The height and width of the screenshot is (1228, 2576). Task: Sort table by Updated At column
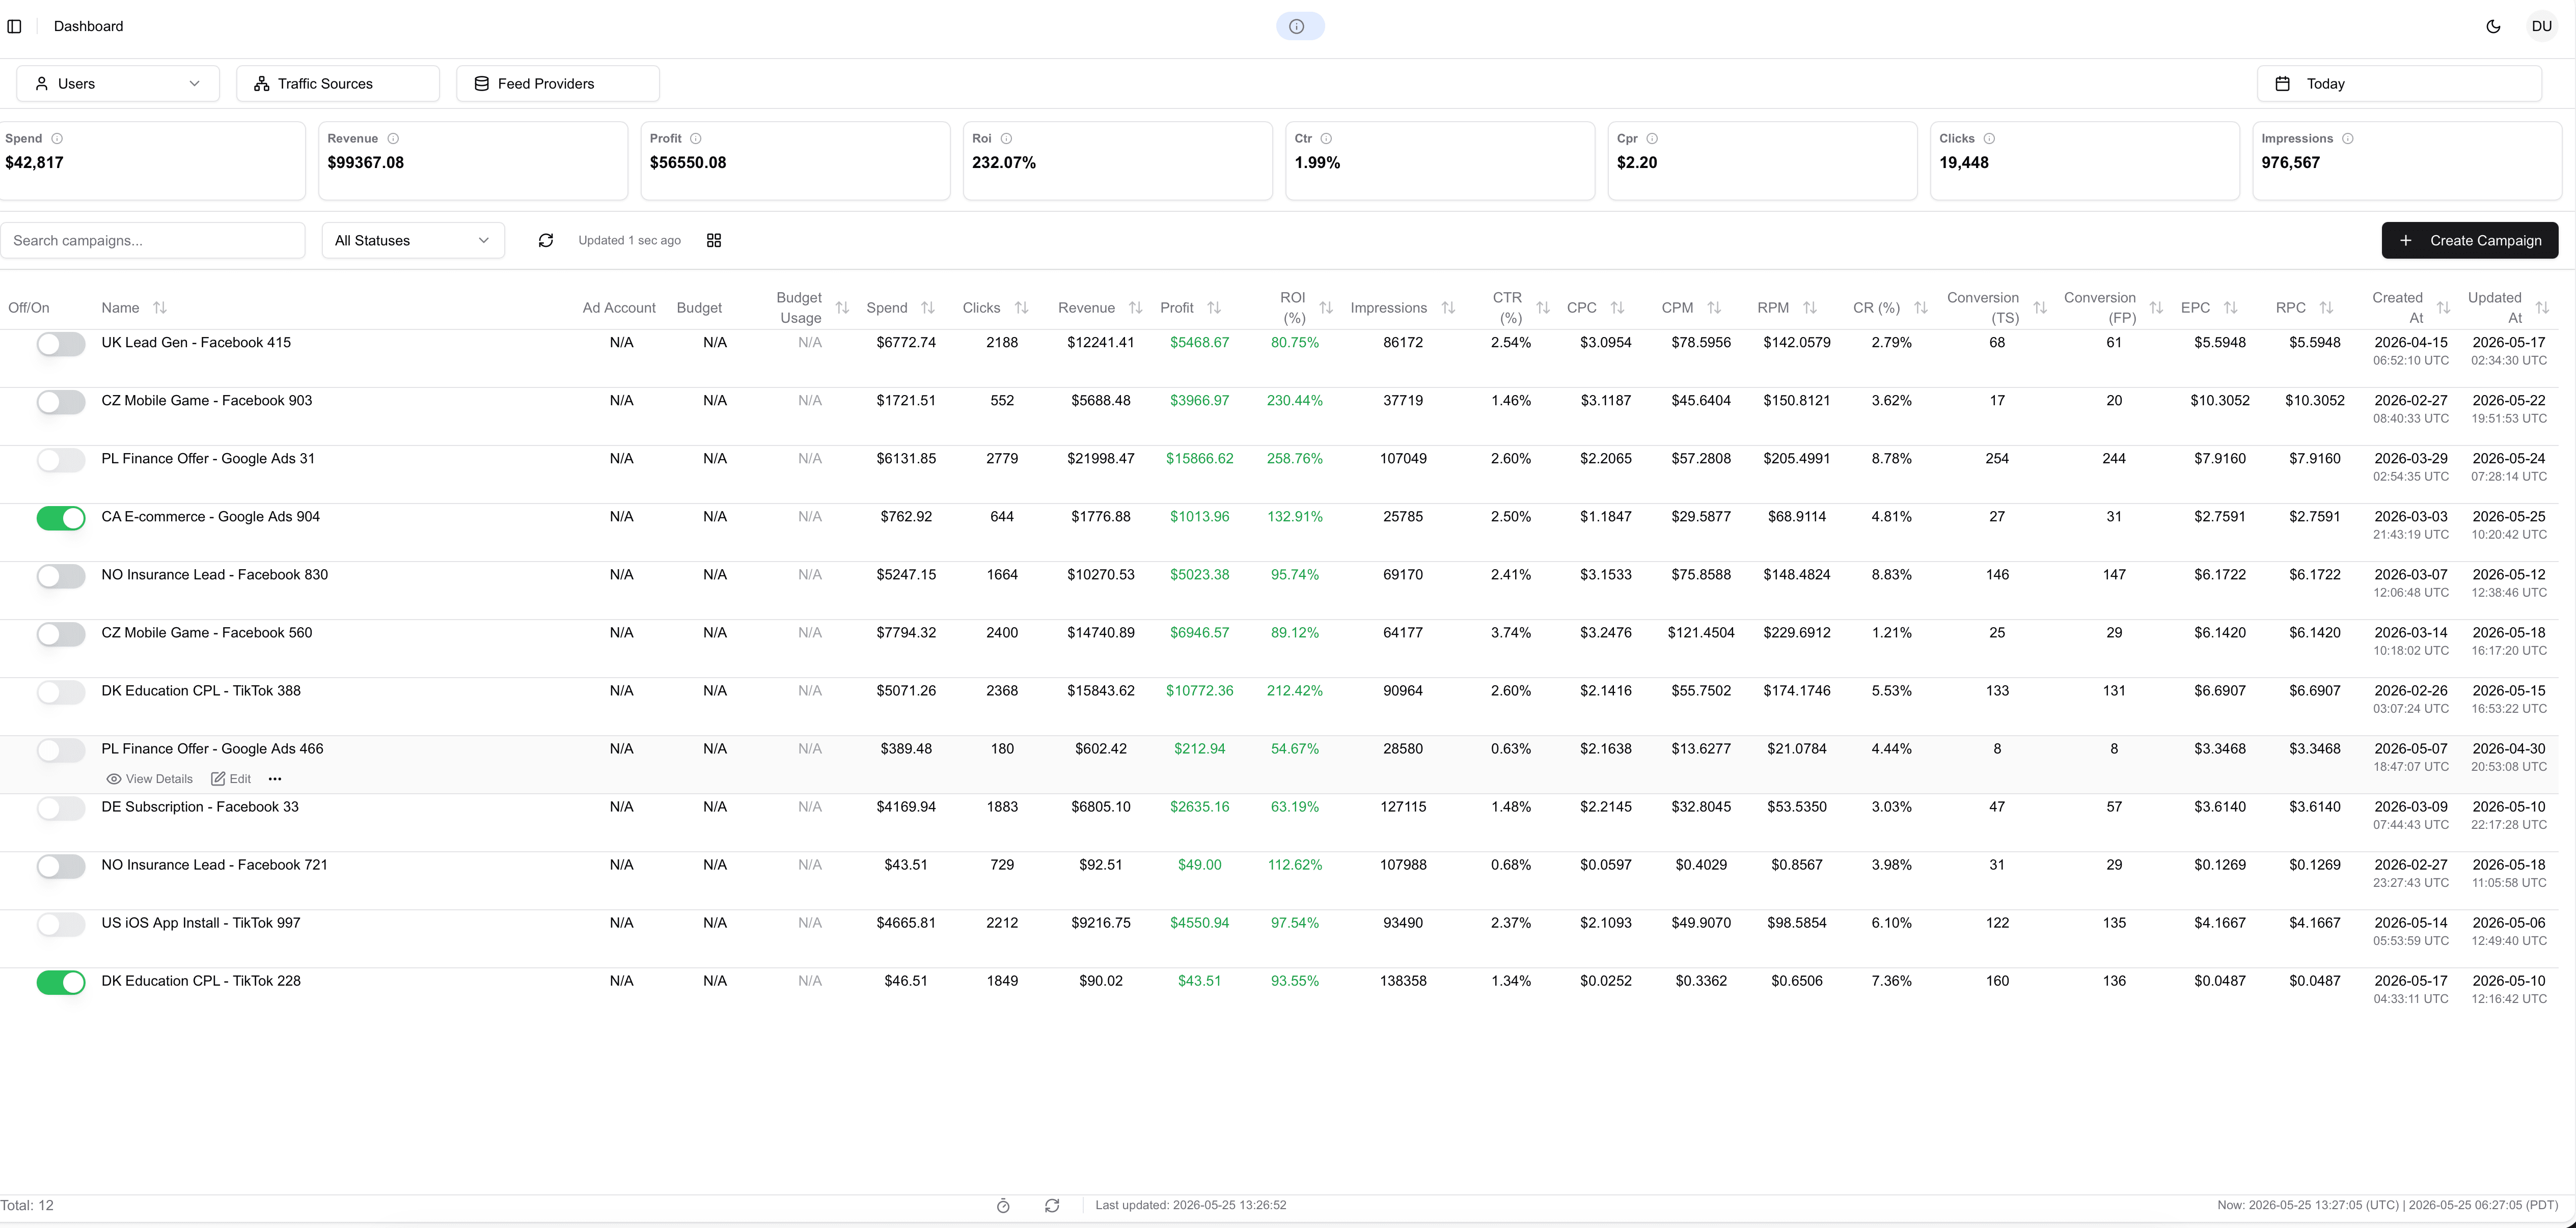click(x=2542, y=308)
